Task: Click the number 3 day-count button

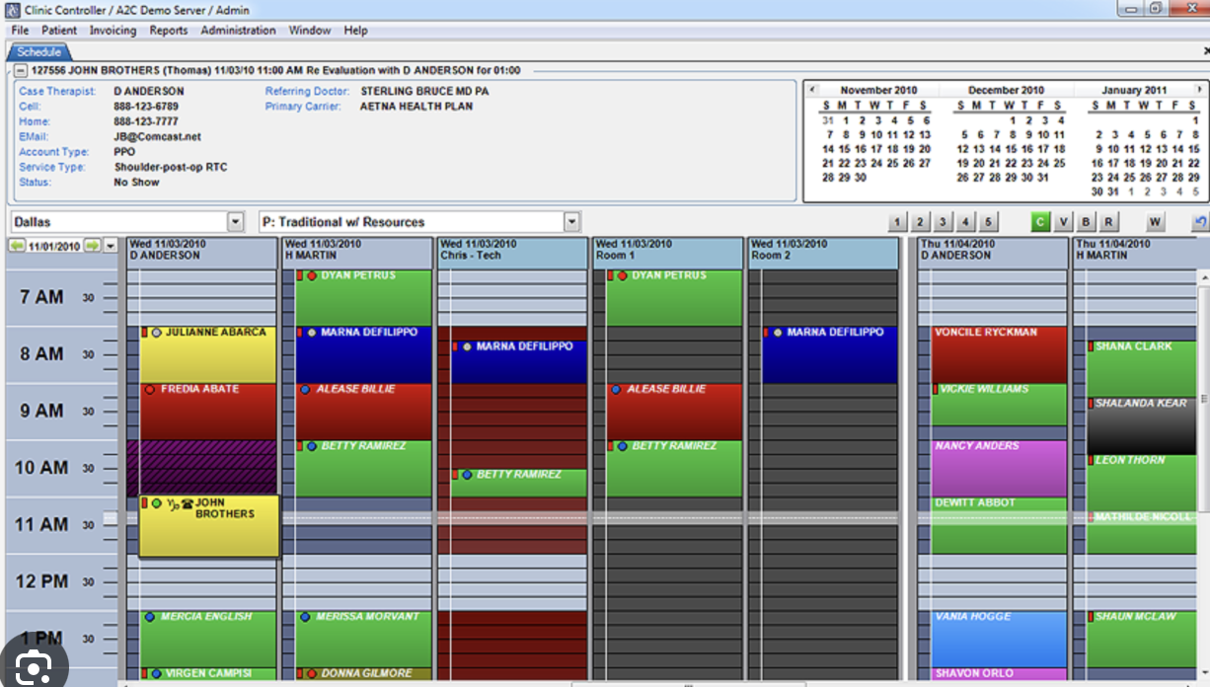Action: (943, 222)
